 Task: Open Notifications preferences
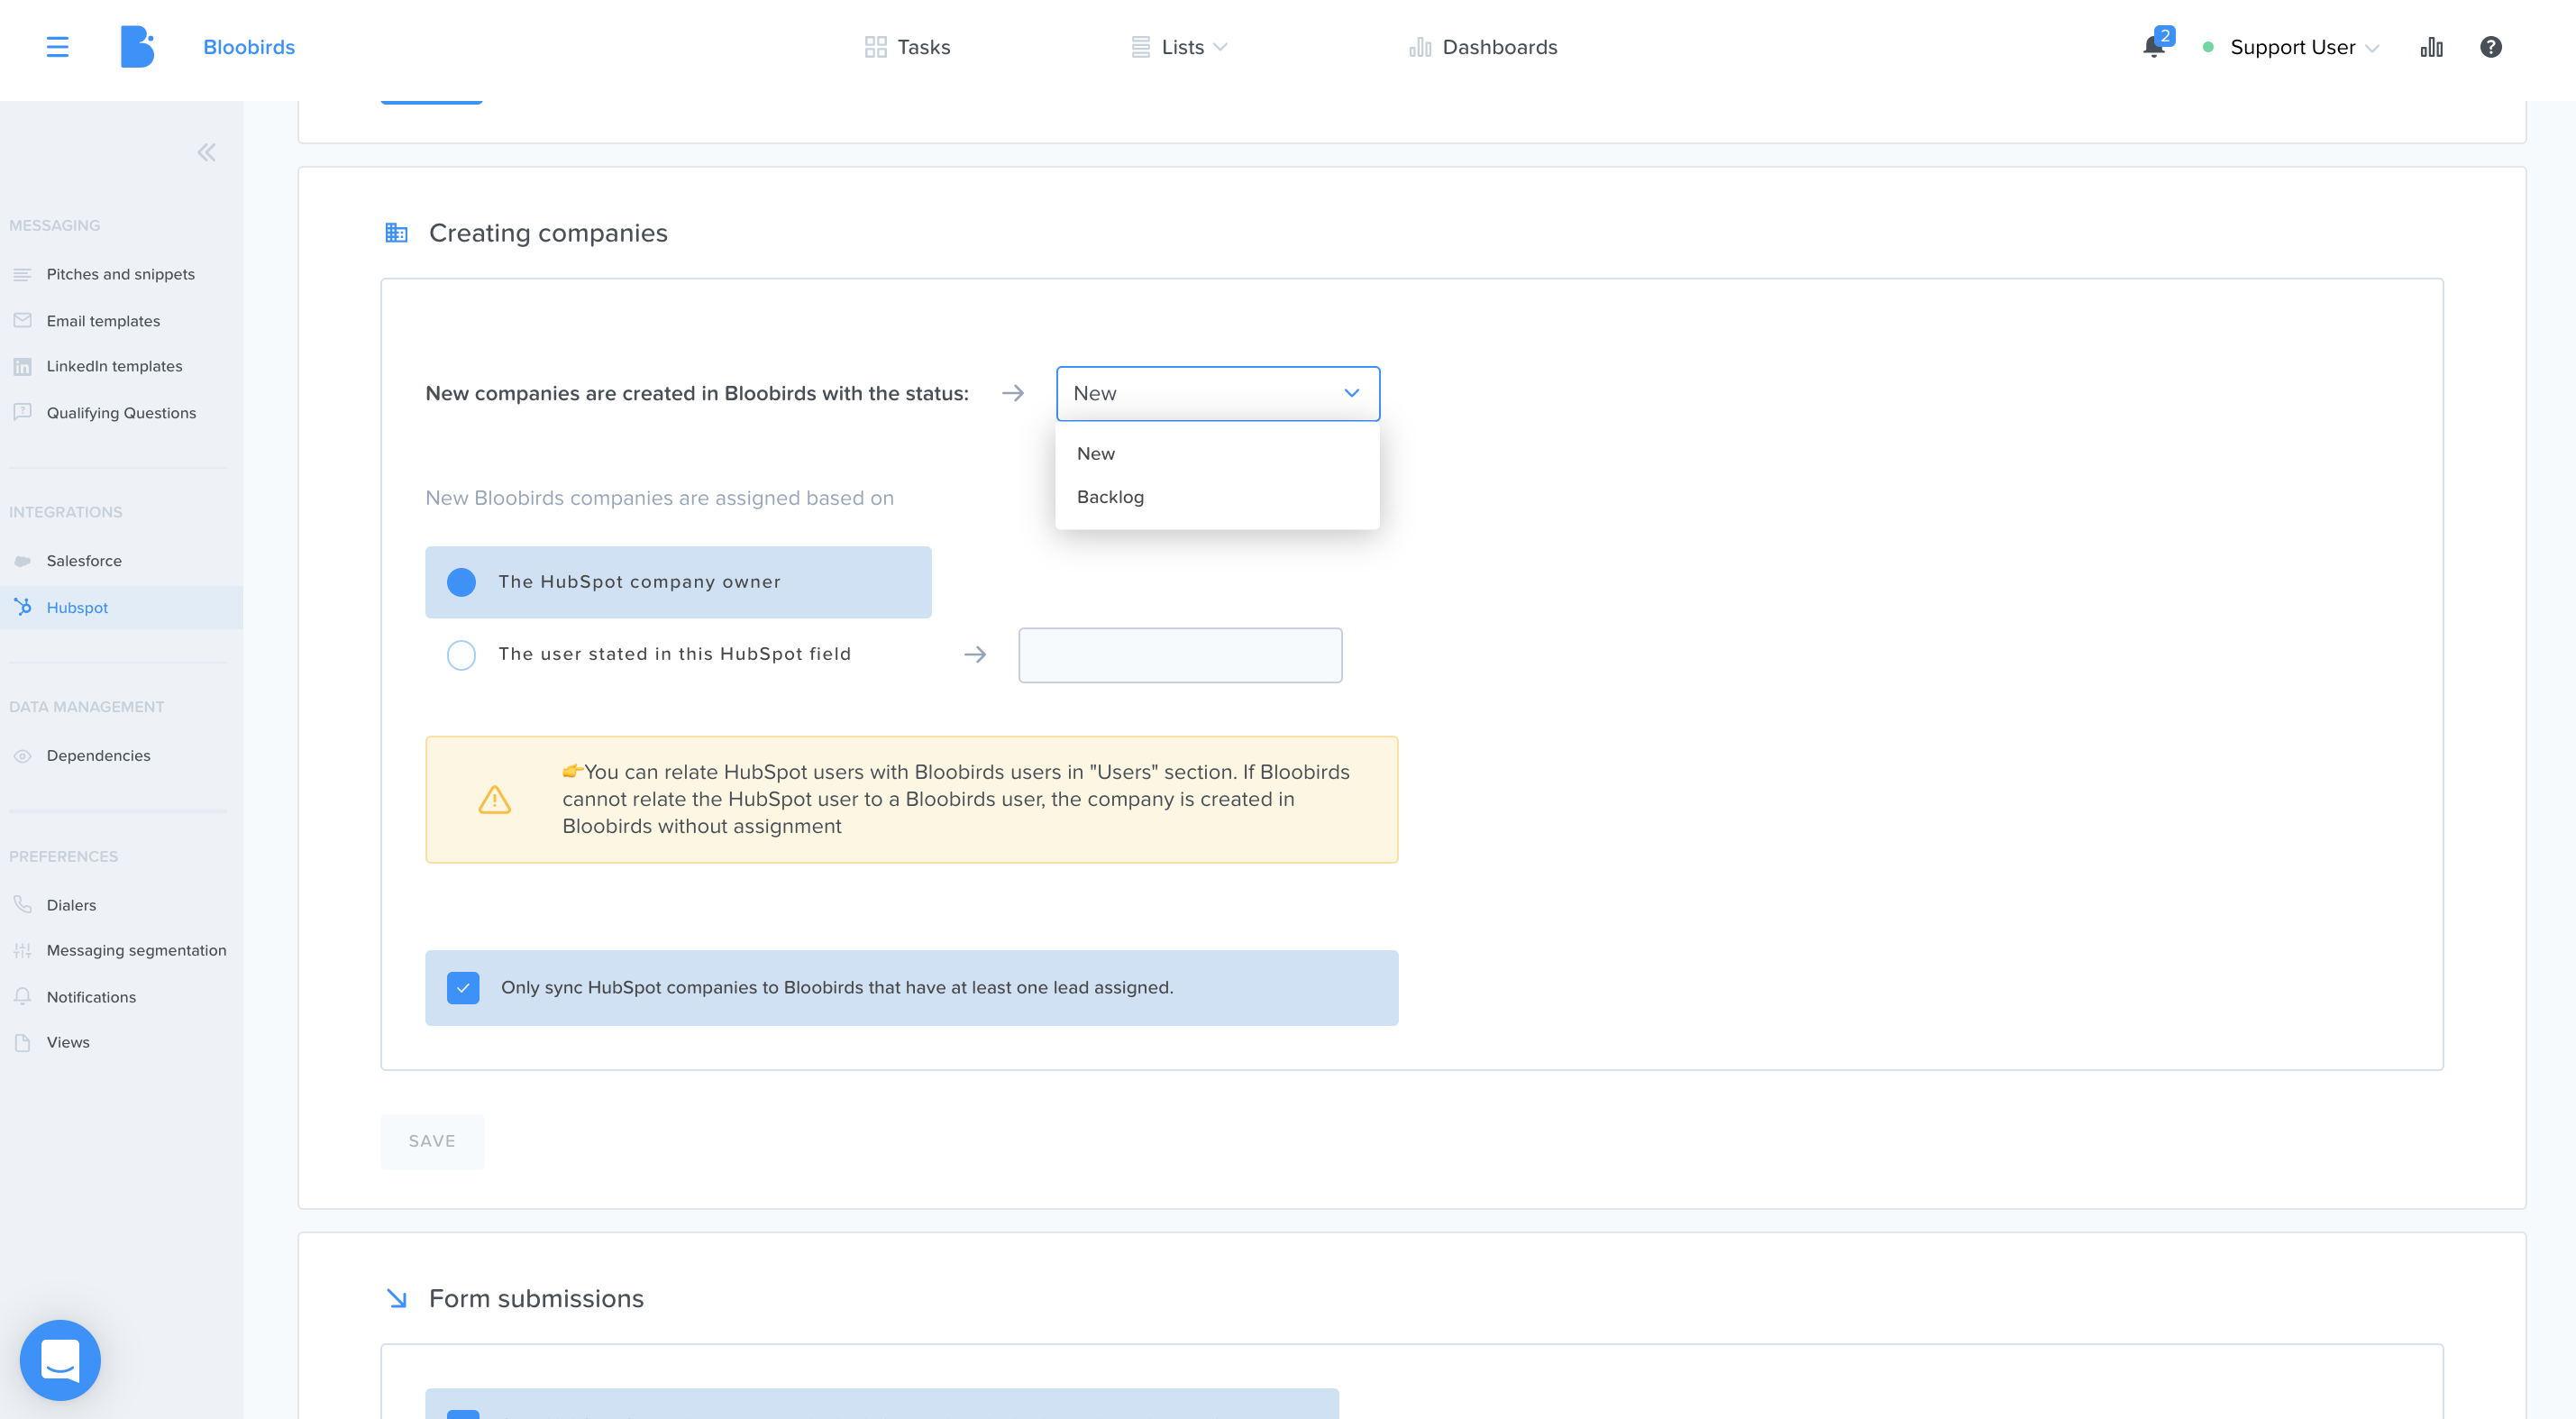coord(91,997)
